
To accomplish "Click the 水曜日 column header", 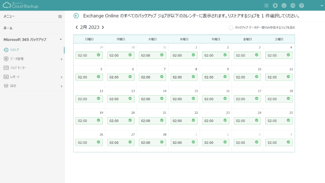I will click(x=184, y=39).
